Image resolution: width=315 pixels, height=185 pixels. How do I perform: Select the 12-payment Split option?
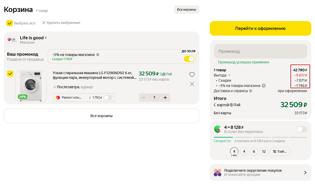264,151
